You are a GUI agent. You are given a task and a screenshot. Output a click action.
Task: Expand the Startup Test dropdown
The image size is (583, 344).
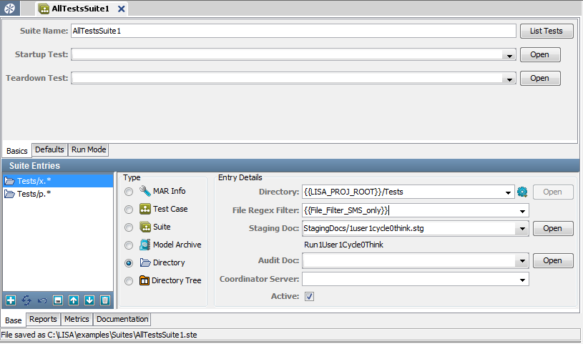tap(509, 55)
